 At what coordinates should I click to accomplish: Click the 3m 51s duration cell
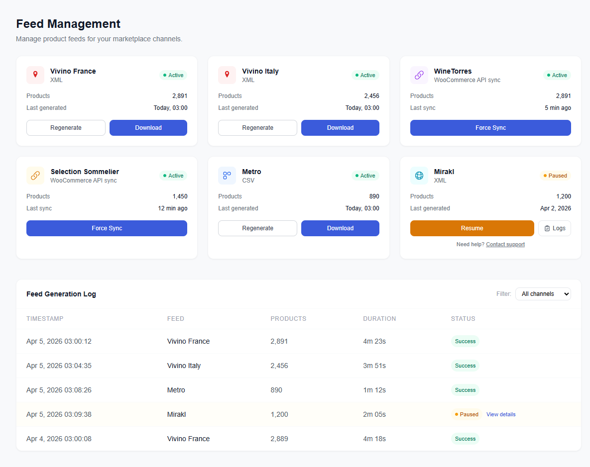coord(374,366)
